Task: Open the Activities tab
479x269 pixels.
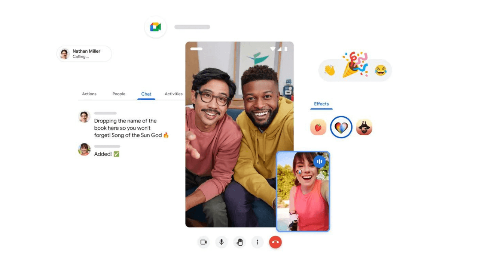Action: tap(174, 94)
